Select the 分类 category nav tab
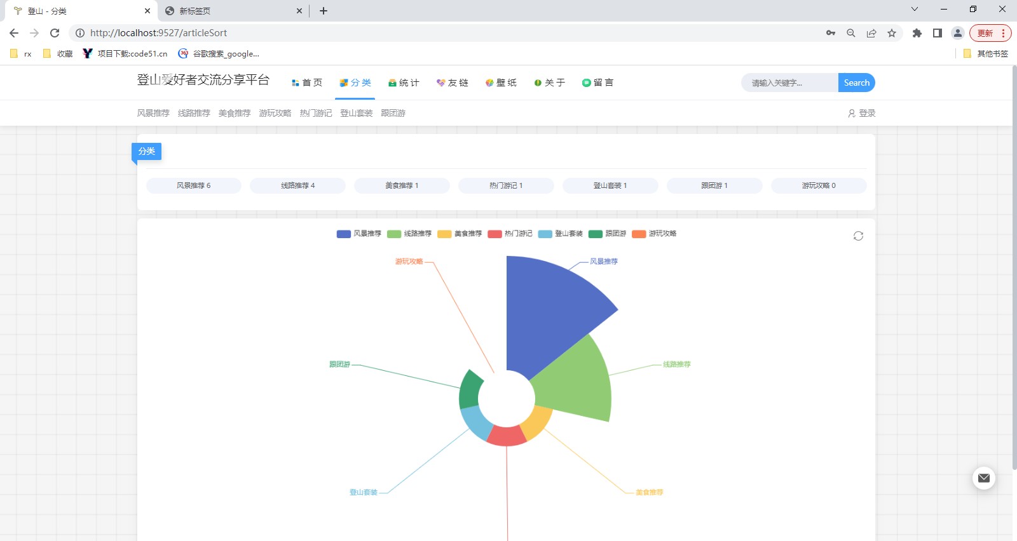The width and height of the screenshot is (1017, 541). click(x=355, y=83)
